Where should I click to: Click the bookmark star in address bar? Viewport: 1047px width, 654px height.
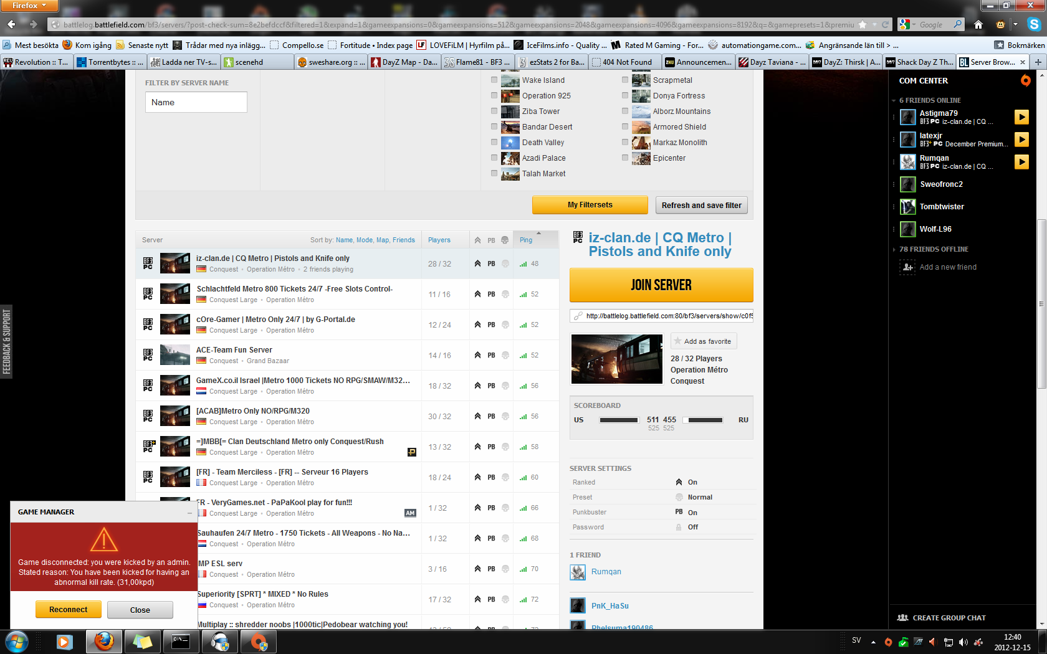coord(863,24)
